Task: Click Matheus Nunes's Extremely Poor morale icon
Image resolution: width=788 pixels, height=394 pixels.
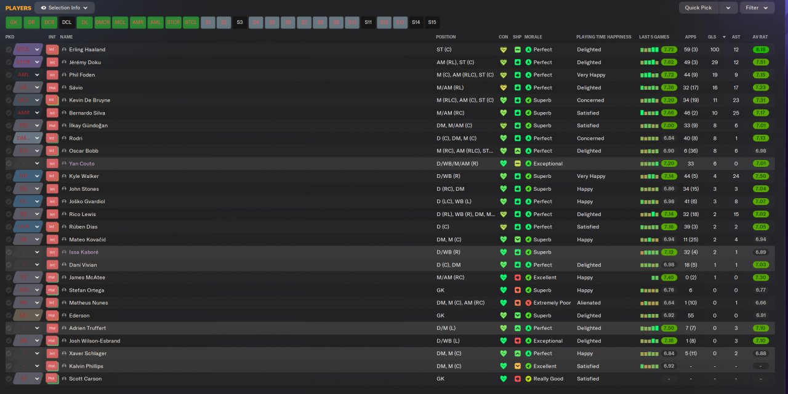Action: pos(528,303)
